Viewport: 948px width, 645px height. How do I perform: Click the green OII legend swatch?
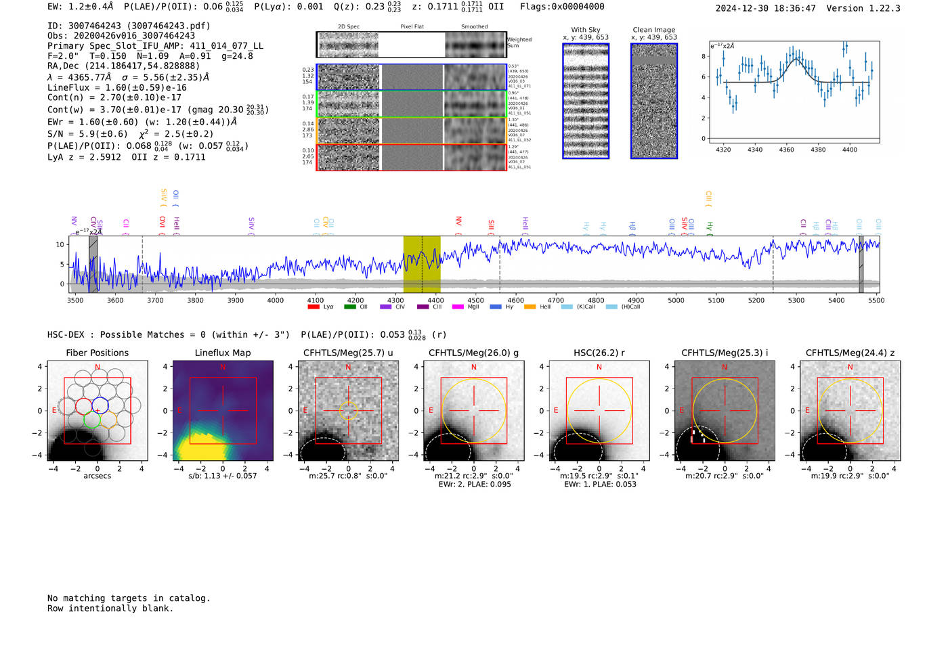tap(350, 307)
